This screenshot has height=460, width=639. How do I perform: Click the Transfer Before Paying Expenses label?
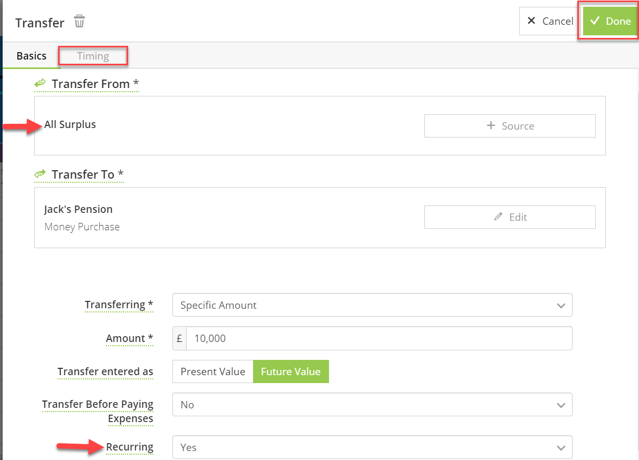click(98, 412)
